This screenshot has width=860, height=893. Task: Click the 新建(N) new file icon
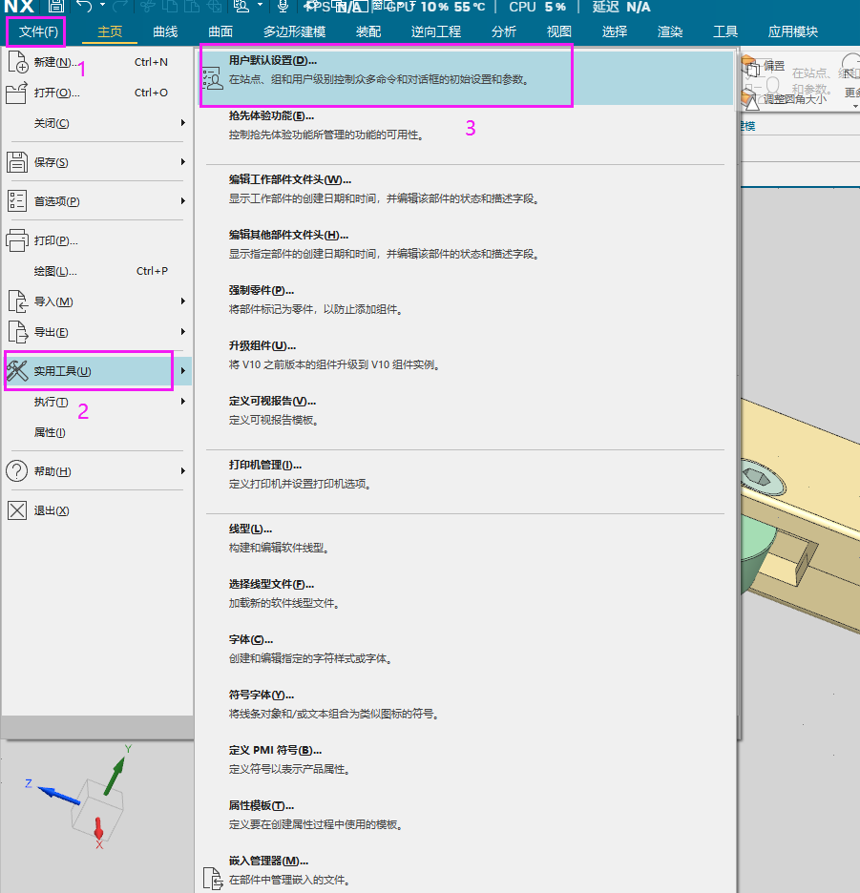[x=18, y=62]
